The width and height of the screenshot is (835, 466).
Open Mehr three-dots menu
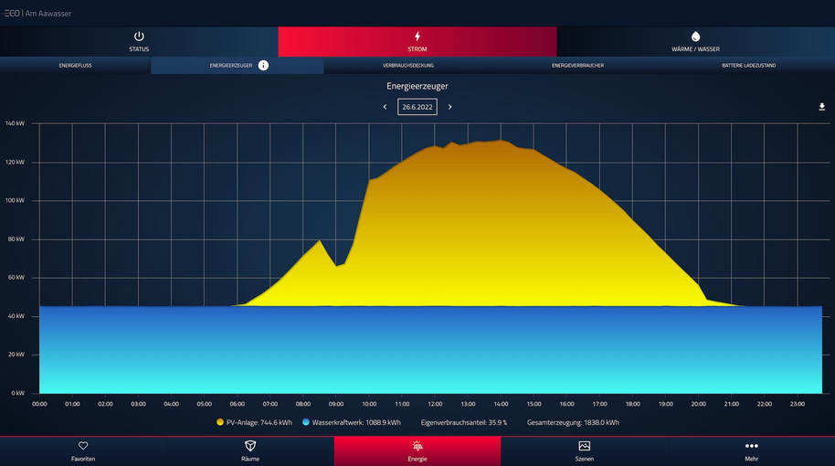pyautogui.click(x=751, y=446)
